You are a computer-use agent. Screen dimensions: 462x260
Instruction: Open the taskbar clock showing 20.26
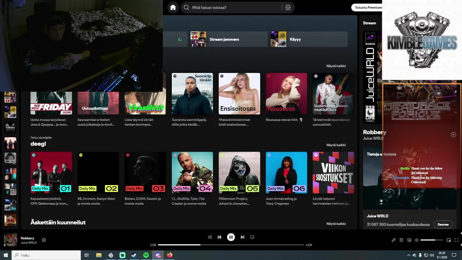point(442,255)
